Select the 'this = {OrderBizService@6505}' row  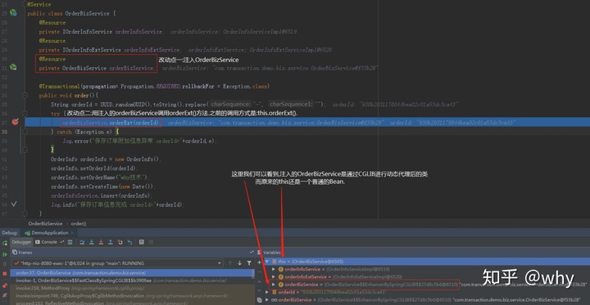(x=426, y=262)
